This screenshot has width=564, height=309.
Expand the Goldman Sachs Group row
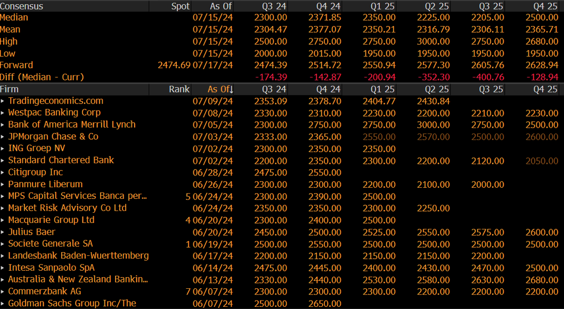[3, 304]
